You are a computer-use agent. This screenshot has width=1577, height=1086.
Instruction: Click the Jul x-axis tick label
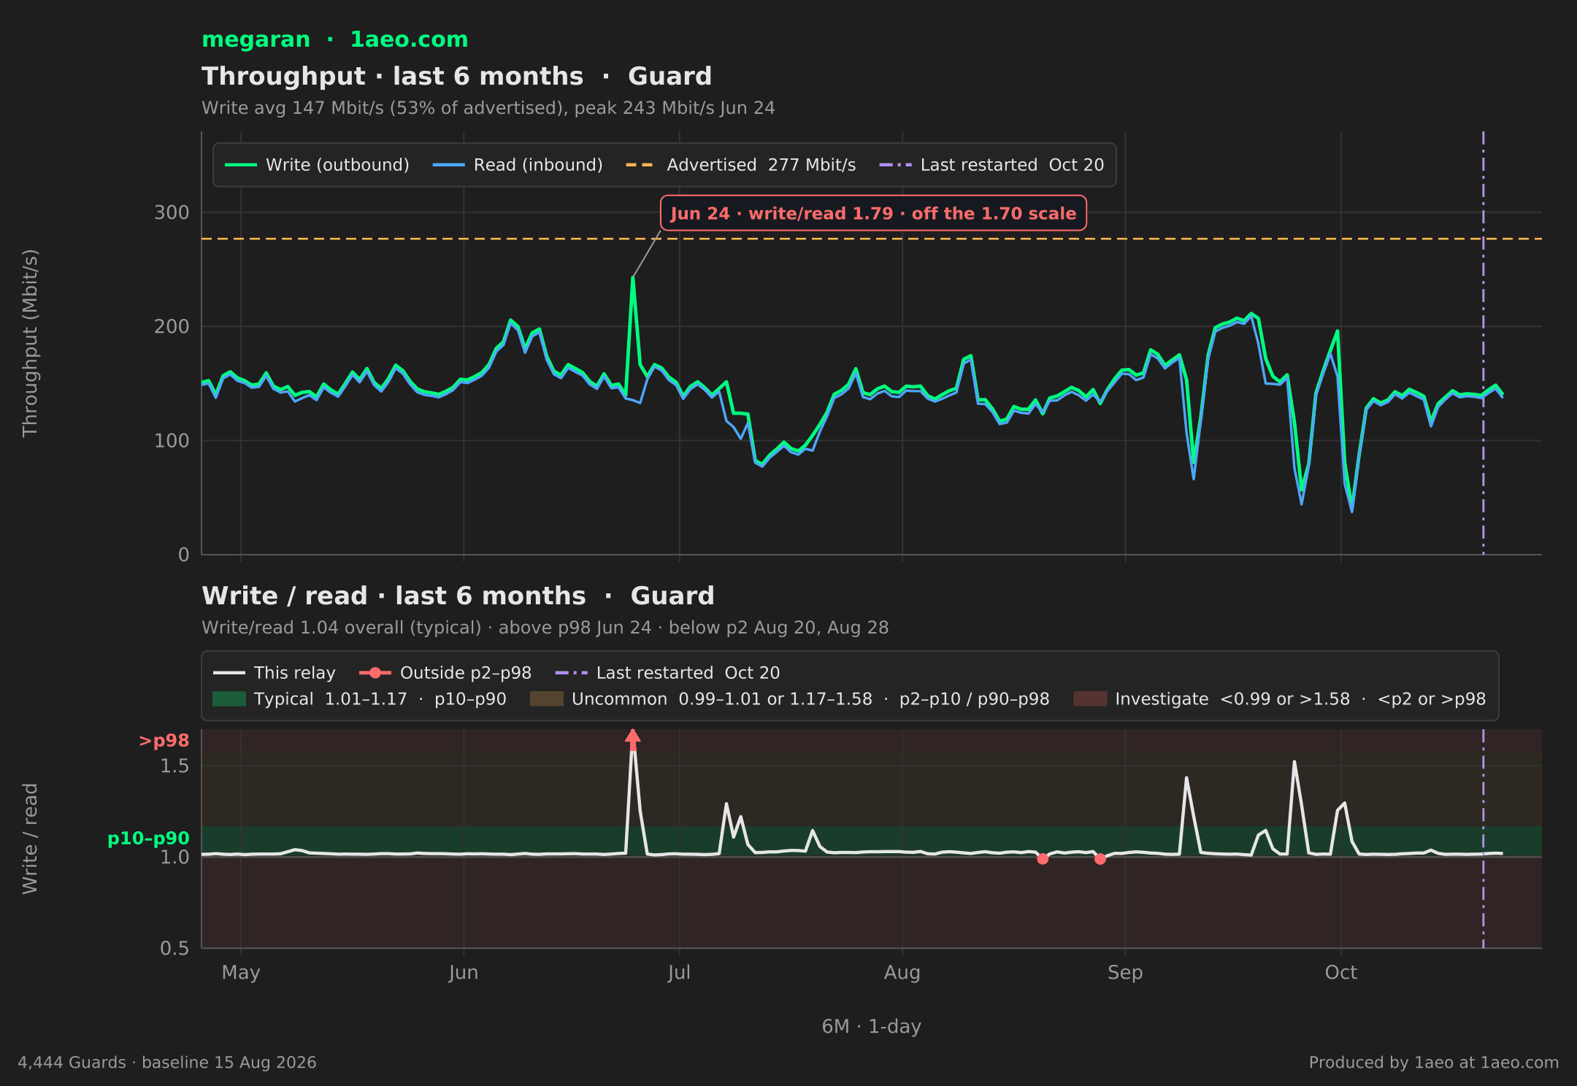(679, 973)
